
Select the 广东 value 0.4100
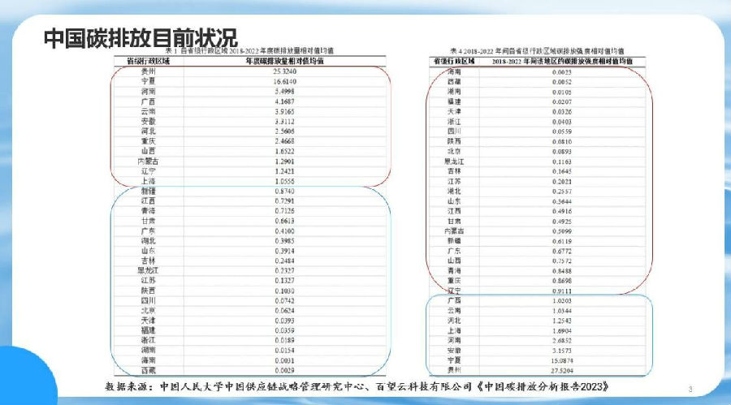[283, 231]
